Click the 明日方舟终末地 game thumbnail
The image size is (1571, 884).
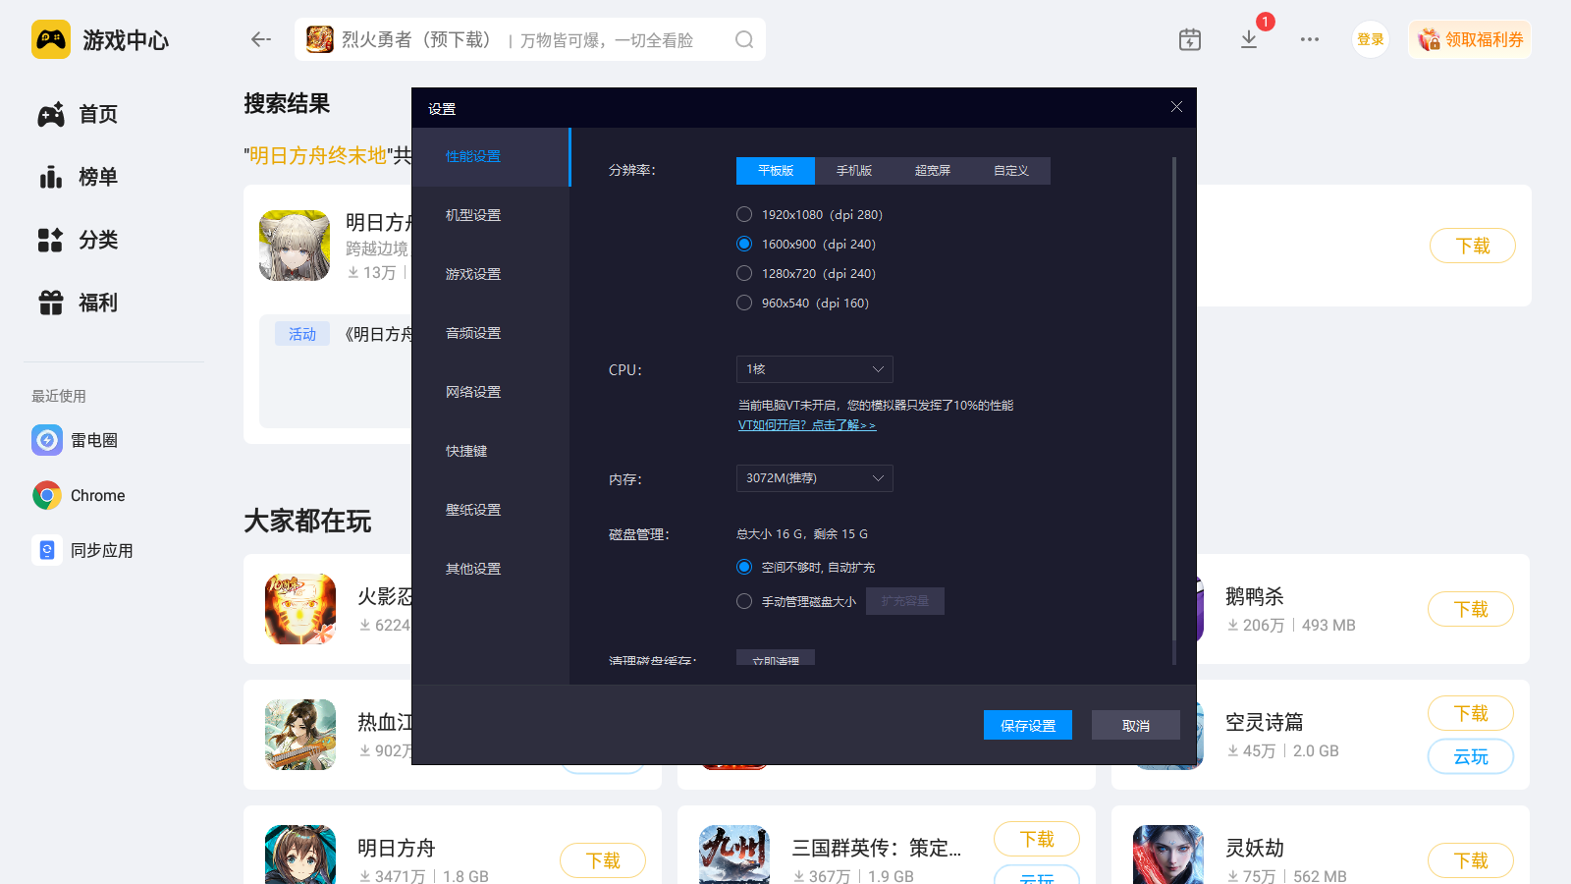coord(295,246)
